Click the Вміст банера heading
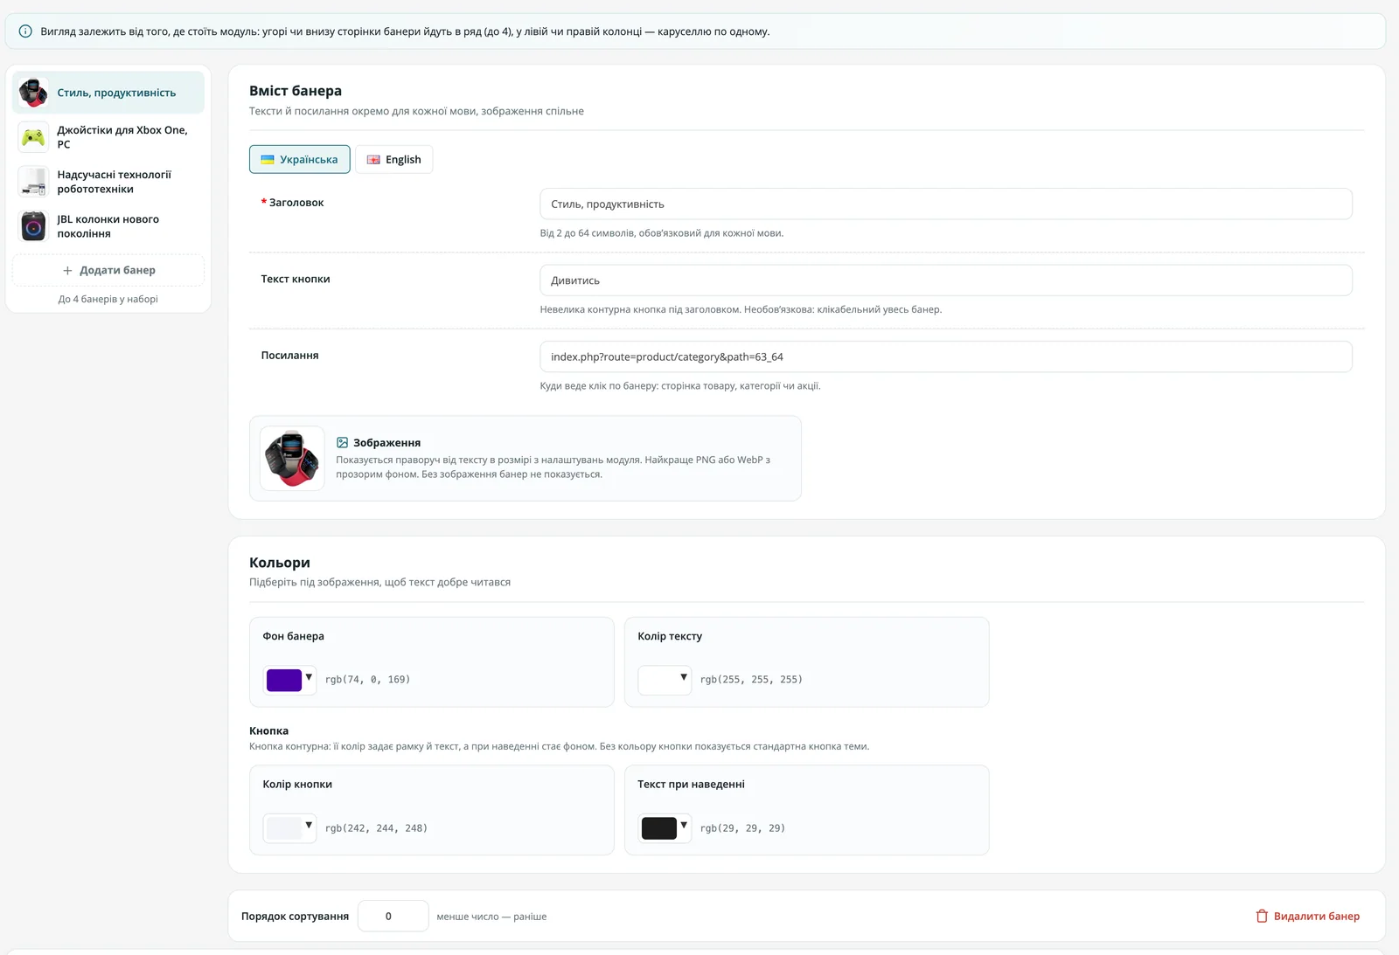Viewport: 1399px width, 955px height. point(296,91)
